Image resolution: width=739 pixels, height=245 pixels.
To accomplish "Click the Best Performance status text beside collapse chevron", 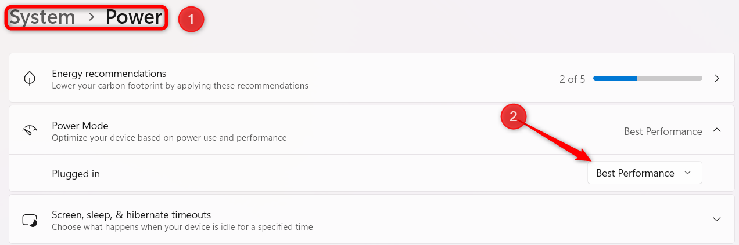I will point(663,131).
